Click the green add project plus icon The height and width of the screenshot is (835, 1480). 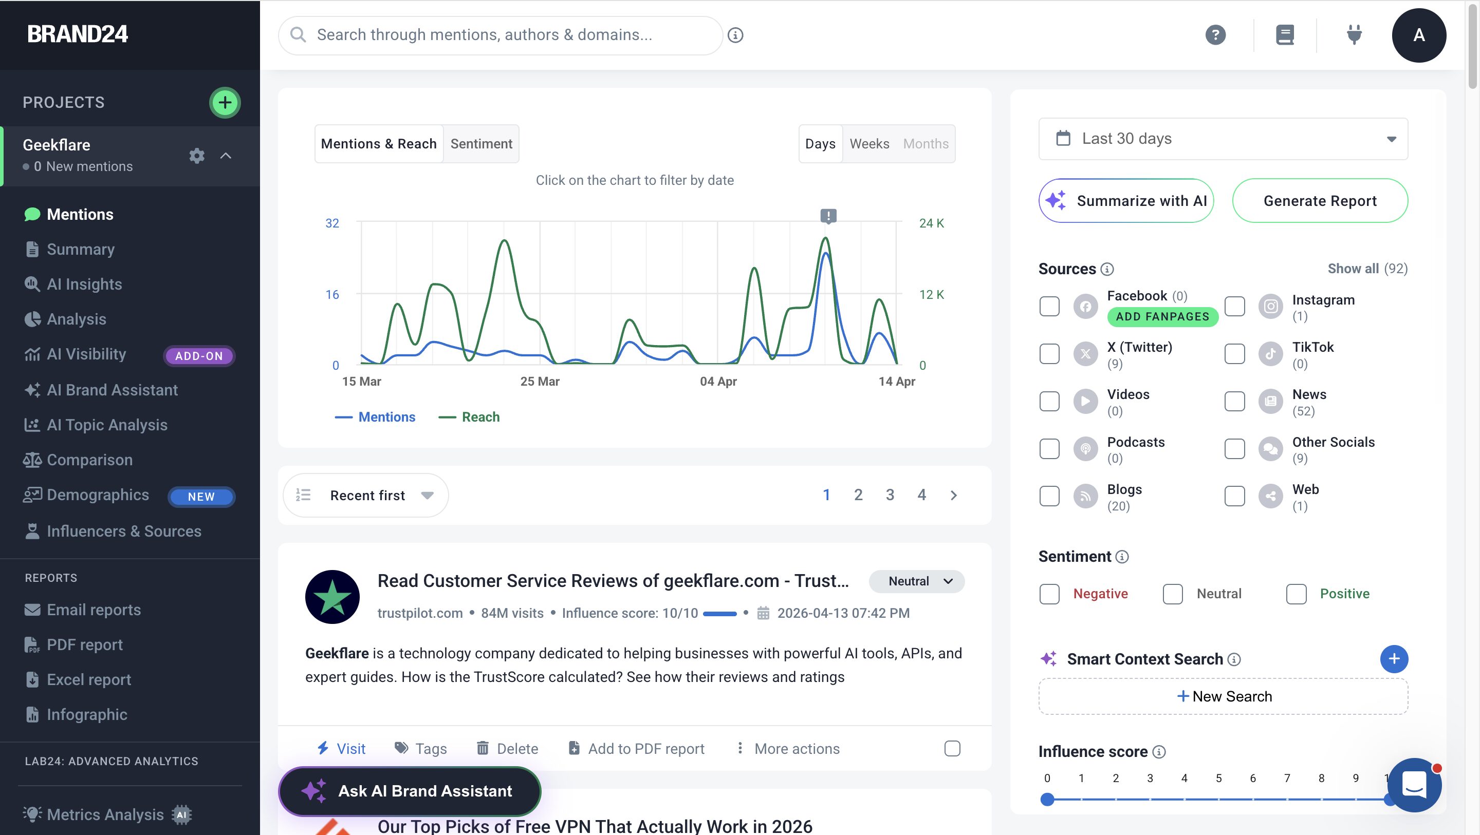225,103
